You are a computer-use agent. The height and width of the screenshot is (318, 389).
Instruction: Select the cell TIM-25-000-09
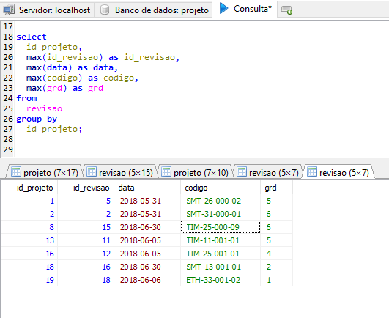point(221,227)
